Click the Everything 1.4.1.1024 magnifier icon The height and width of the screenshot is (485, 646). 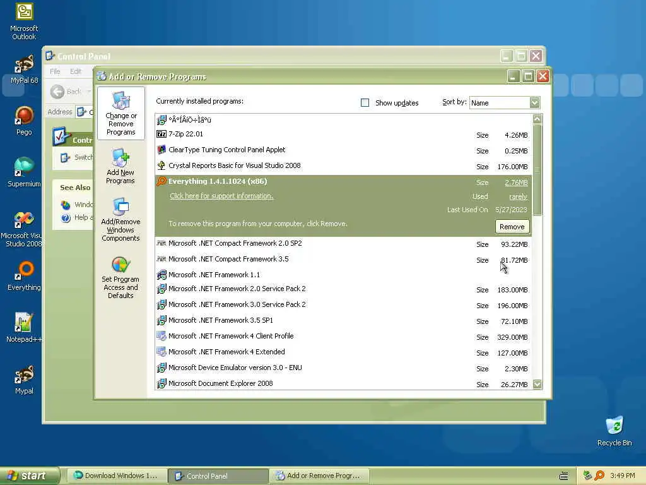(161, 181)
